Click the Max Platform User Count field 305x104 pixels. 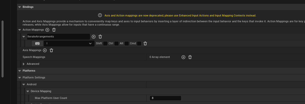click(165, 98)
